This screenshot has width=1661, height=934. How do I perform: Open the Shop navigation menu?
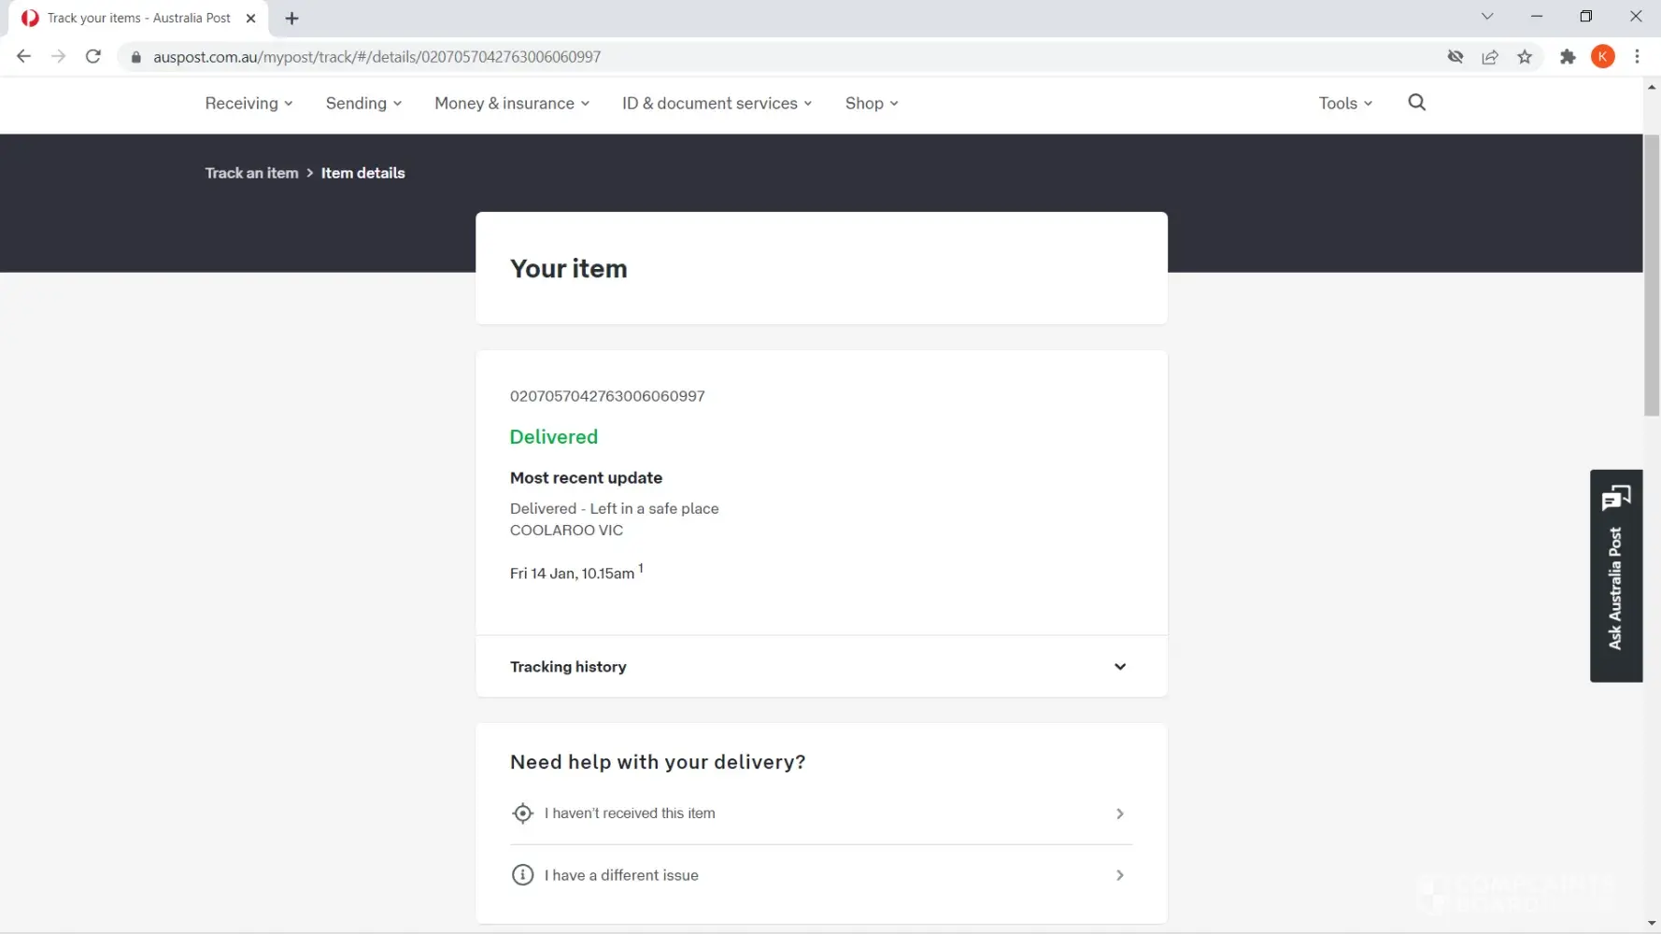[x=871, y=104]
